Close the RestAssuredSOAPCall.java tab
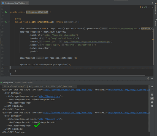157x136 pixels. (27, 3)
